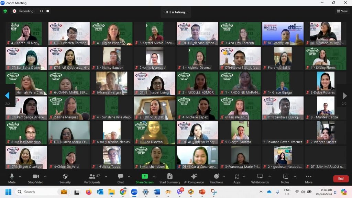Expand audio options arrow beside Mute
This screenshot has height=198, width=352.
click(20, 176)
